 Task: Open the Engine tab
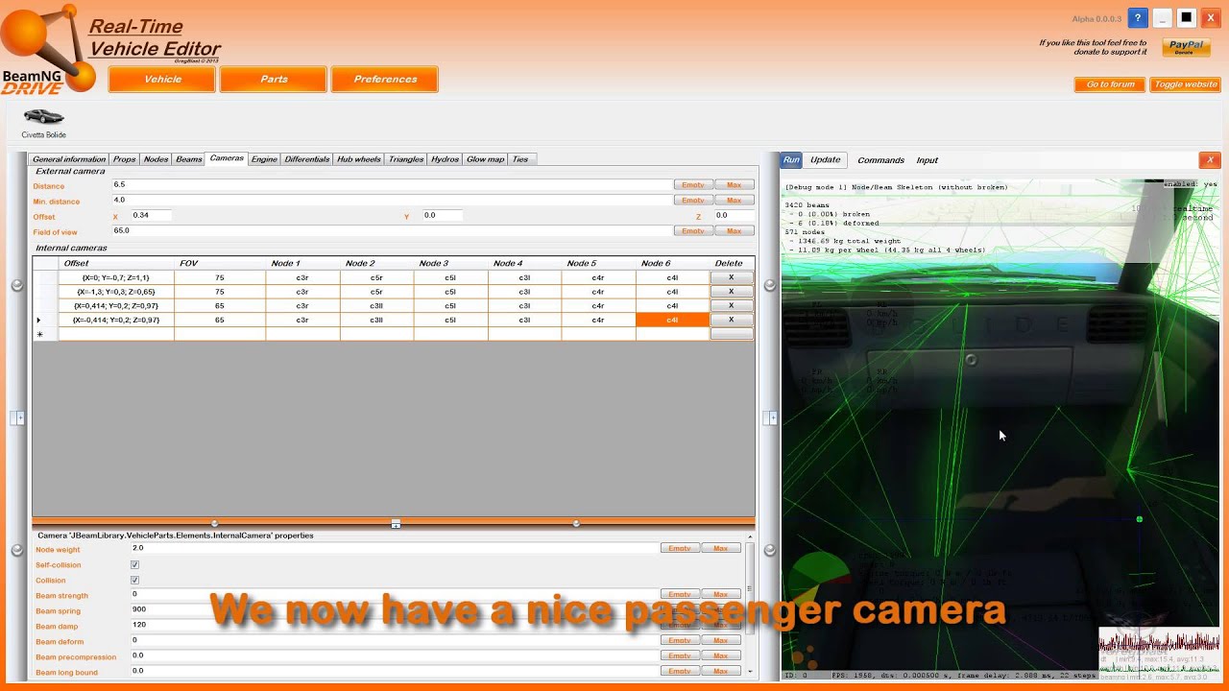click(264, 159)
